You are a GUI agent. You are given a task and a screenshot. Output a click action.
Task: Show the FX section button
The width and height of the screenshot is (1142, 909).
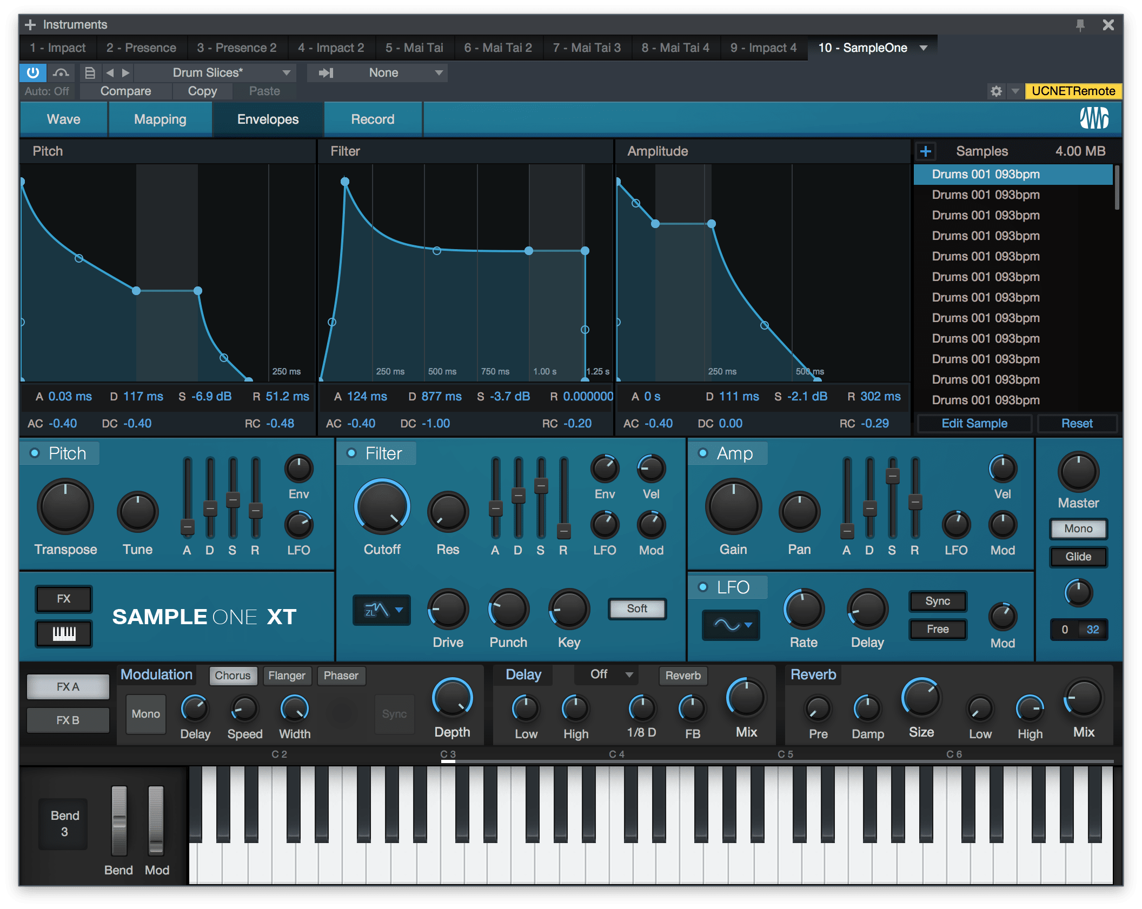tap(64, 599)
